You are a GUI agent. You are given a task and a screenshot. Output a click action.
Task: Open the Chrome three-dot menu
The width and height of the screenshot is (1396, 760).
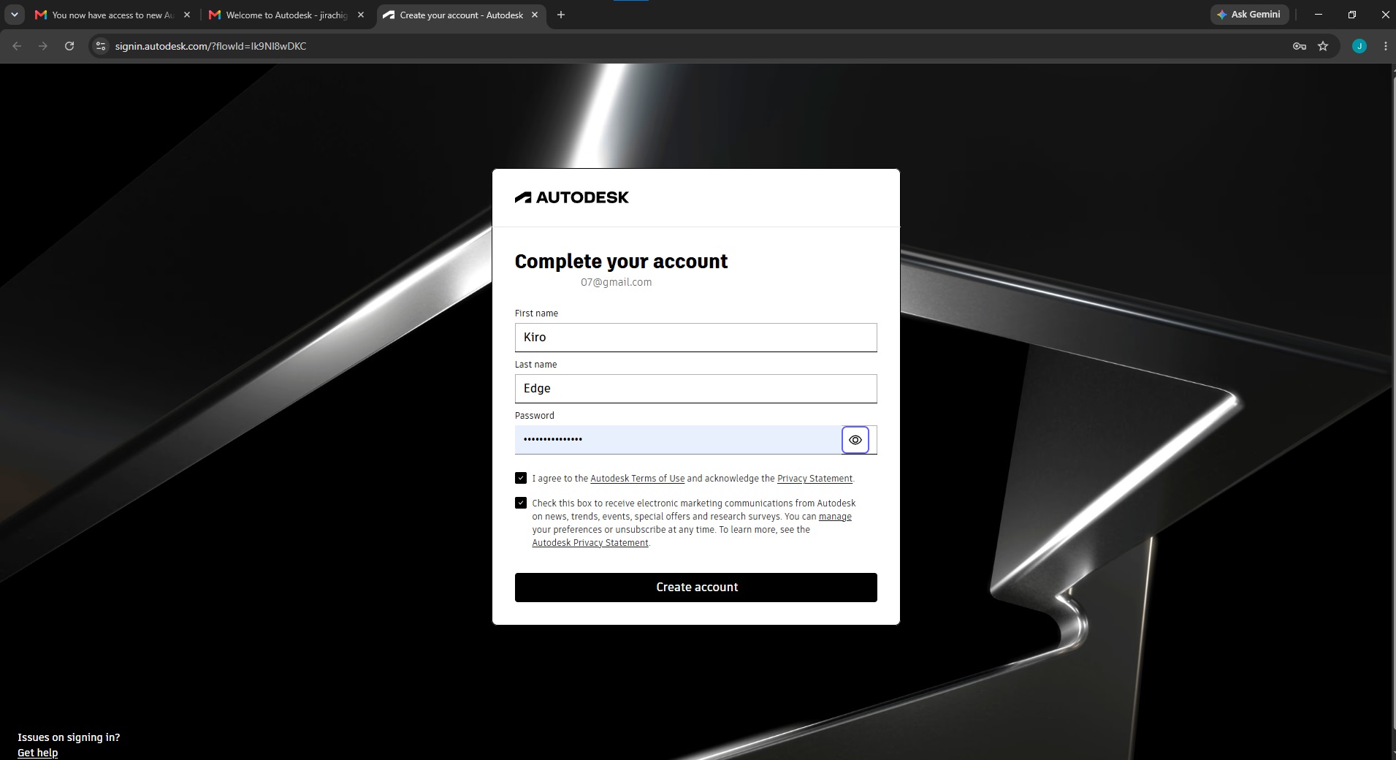click(1386, 46)
